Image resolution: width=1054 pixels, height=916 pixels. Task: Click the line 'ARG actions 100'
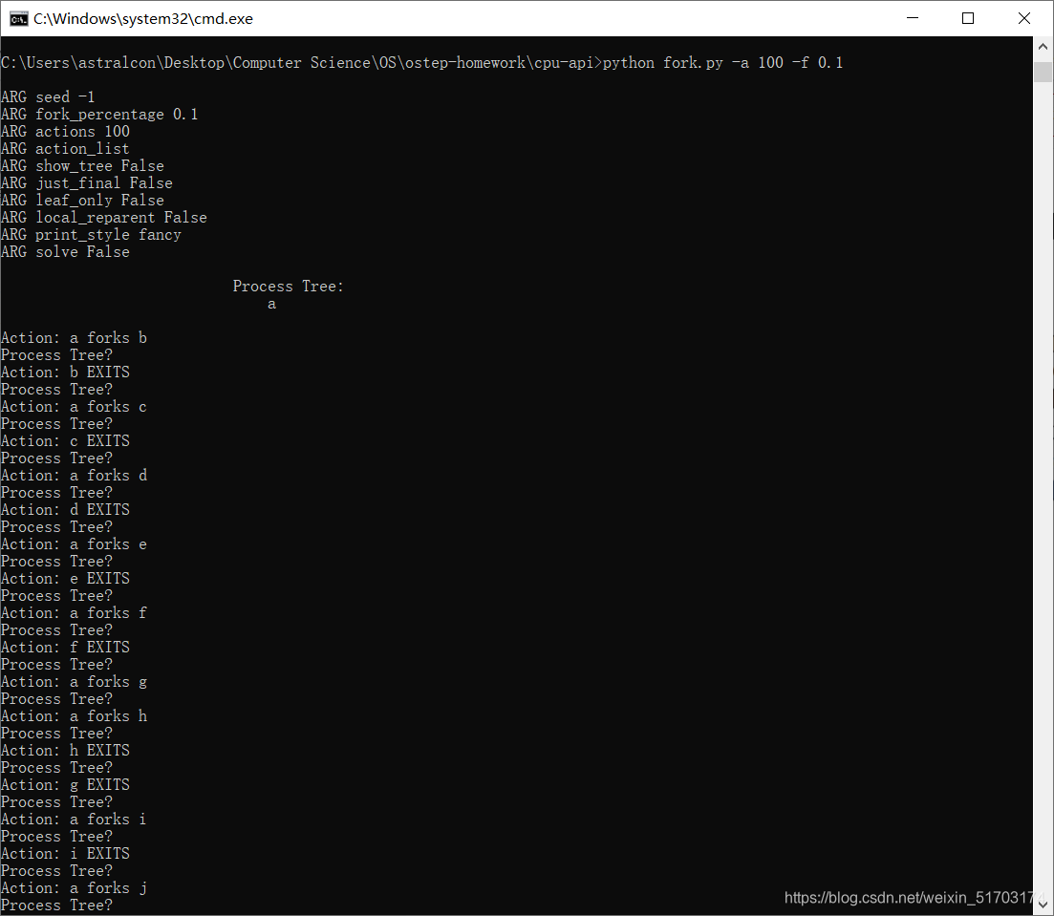point(65,131)
